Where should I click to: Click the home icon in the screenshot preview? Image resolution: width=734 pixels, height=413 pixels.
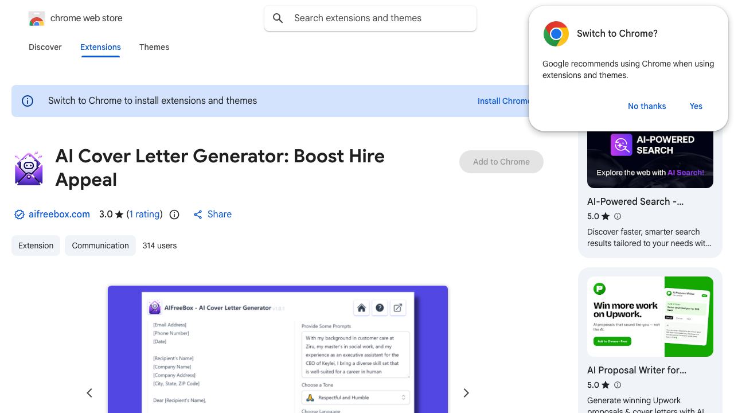(361, 308)
